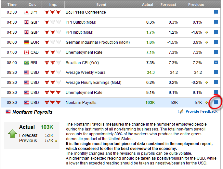Select the PPI Input (MoM) event name

(x=80, y=32)
